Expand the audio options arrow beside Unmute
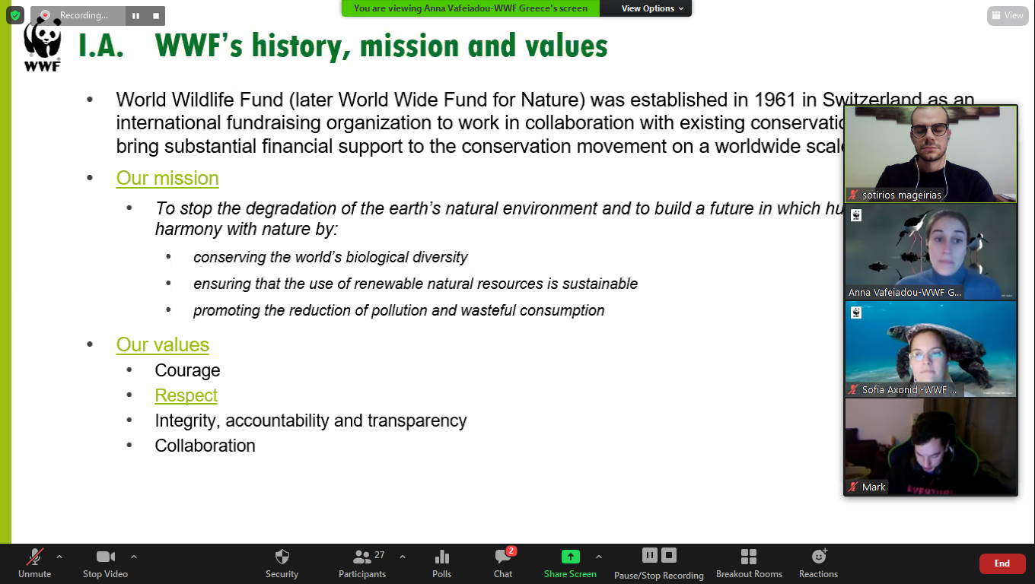Image resolution: width=1035 pixels, height=584 pixels. pos(59,557)
